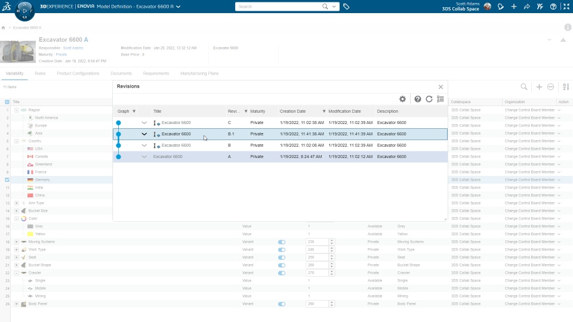Click the compass icon at top left

[24, 11]
